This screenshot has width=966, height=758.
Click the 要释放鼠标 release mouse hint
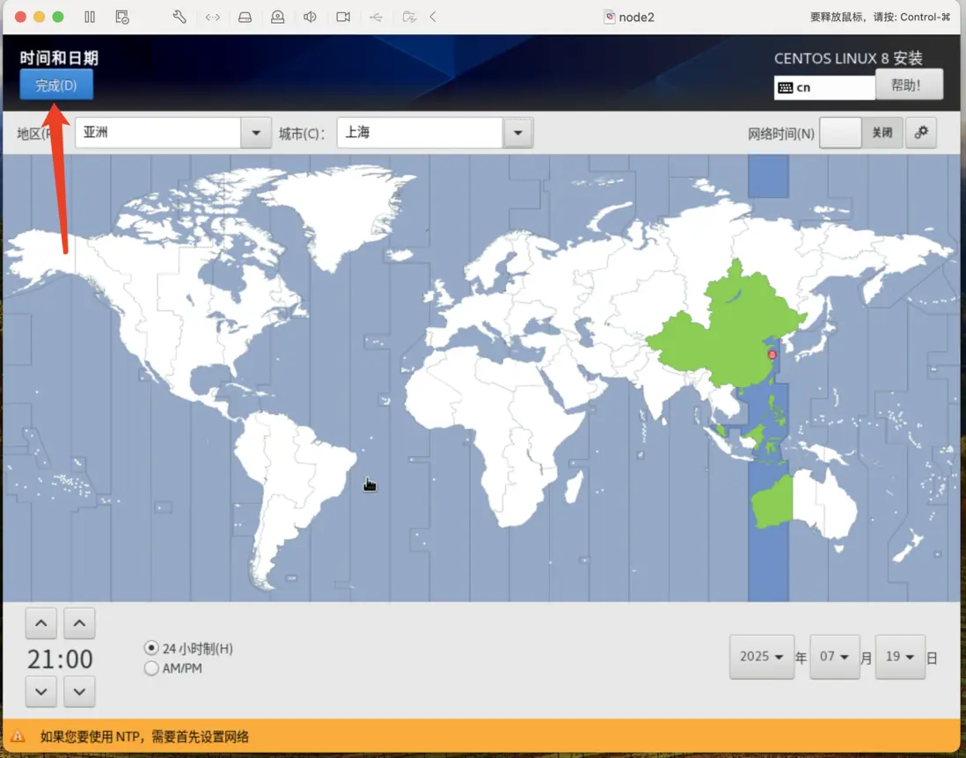[x=881, y=18]
